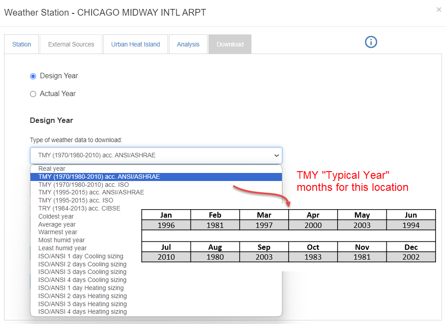
Task: Click the Download tab
Action: click(x=230, y=44)
